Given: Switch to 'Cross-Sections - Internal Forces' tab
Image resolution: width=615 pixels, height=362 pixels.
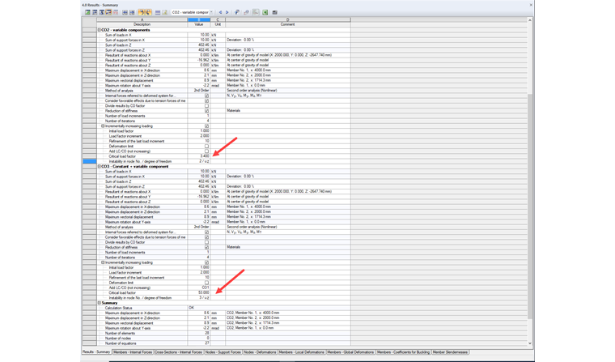Looking at the screenshot, I should click(x=179, y=352).
